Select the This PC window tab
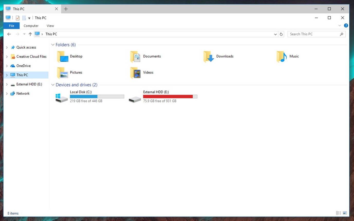354x221 pixels. pyautogui.click(x=32, y=9)
